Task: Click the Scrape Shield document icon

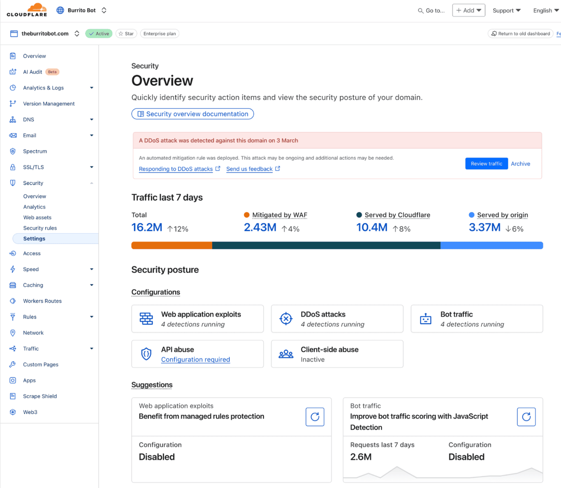Action: pyautogui.click(x=13, y=396)
